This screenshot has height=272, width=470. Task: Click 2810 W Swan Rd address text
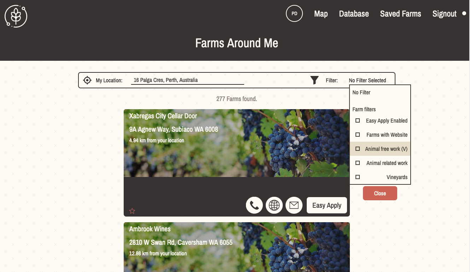pyautogui.click(x=181, y=242)
